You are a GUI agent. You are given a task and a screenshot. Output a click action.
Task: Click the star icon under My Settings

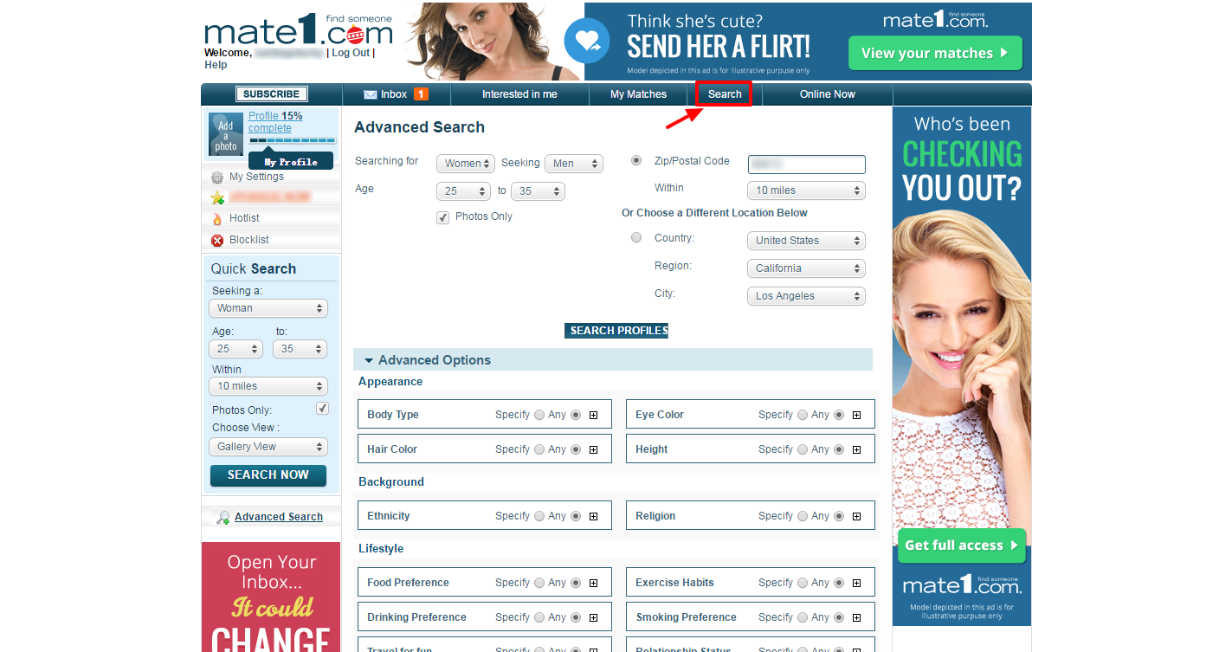[x=217, y=198]
